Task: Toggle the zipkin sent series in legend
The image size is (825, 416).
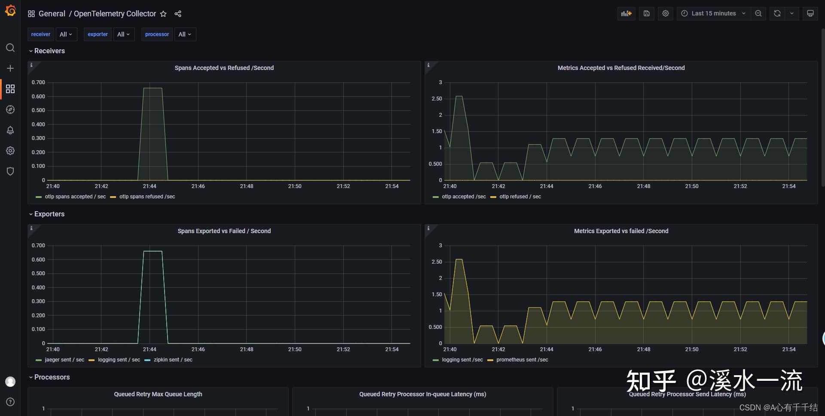Action: click(x=173, y=360)
